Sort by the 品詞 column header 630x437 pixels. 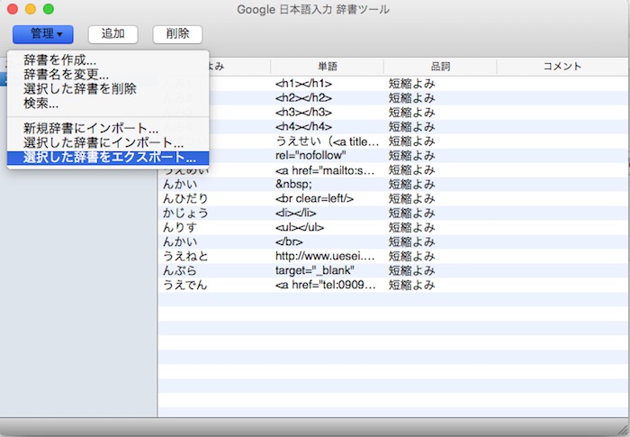pyautogui.click(x=440, y=67)
